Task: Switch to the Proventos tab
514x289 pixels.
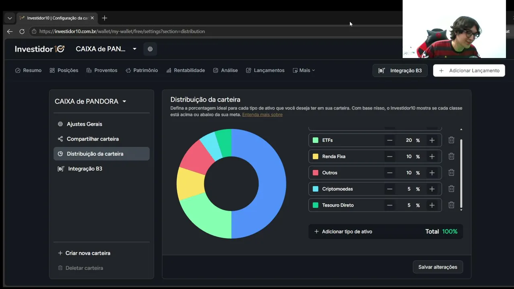Action: [x=102, y=70]
